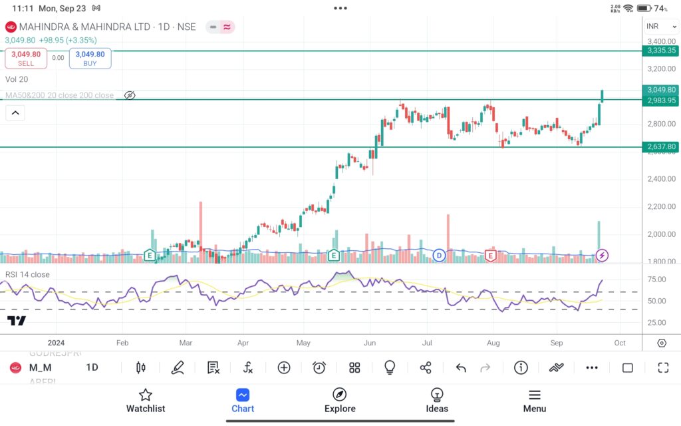Tap the Mahindra logo next to title
The height and width of the screenshot is (426, 681).
point(11,27)
